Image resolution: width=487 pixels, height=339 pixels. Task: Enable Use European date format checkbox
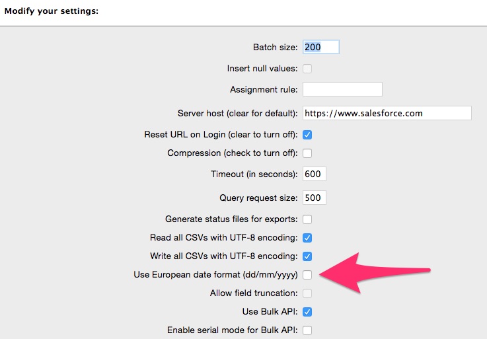pos(307,275)
